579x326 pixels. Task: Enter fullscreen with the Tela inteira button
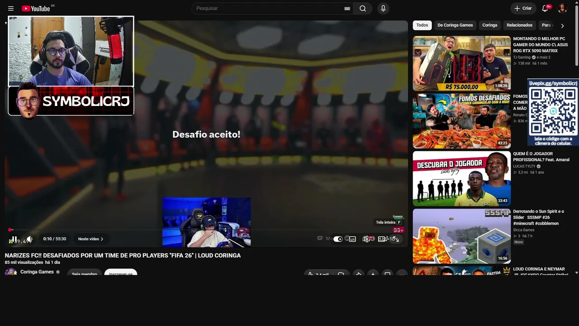point(396,239)
